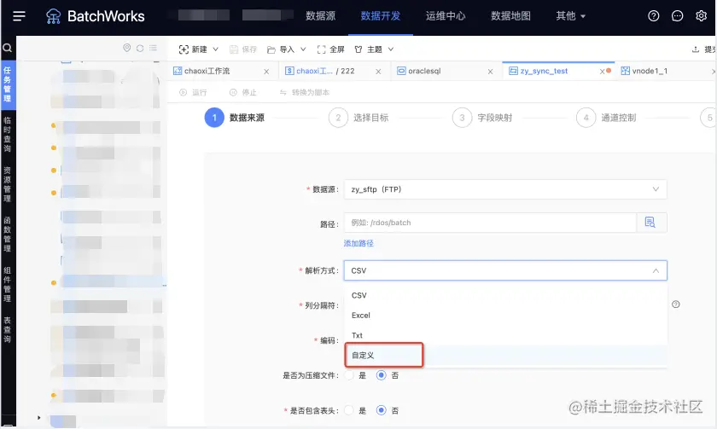Click the 添加路径 add path link
This screenshot has width=717, height=429.
(358, 244)
